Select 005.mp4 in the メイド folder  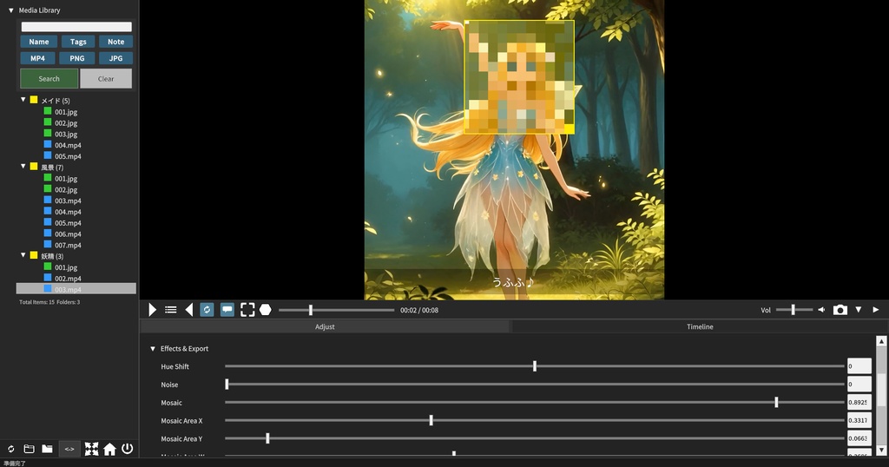(68, 156)
